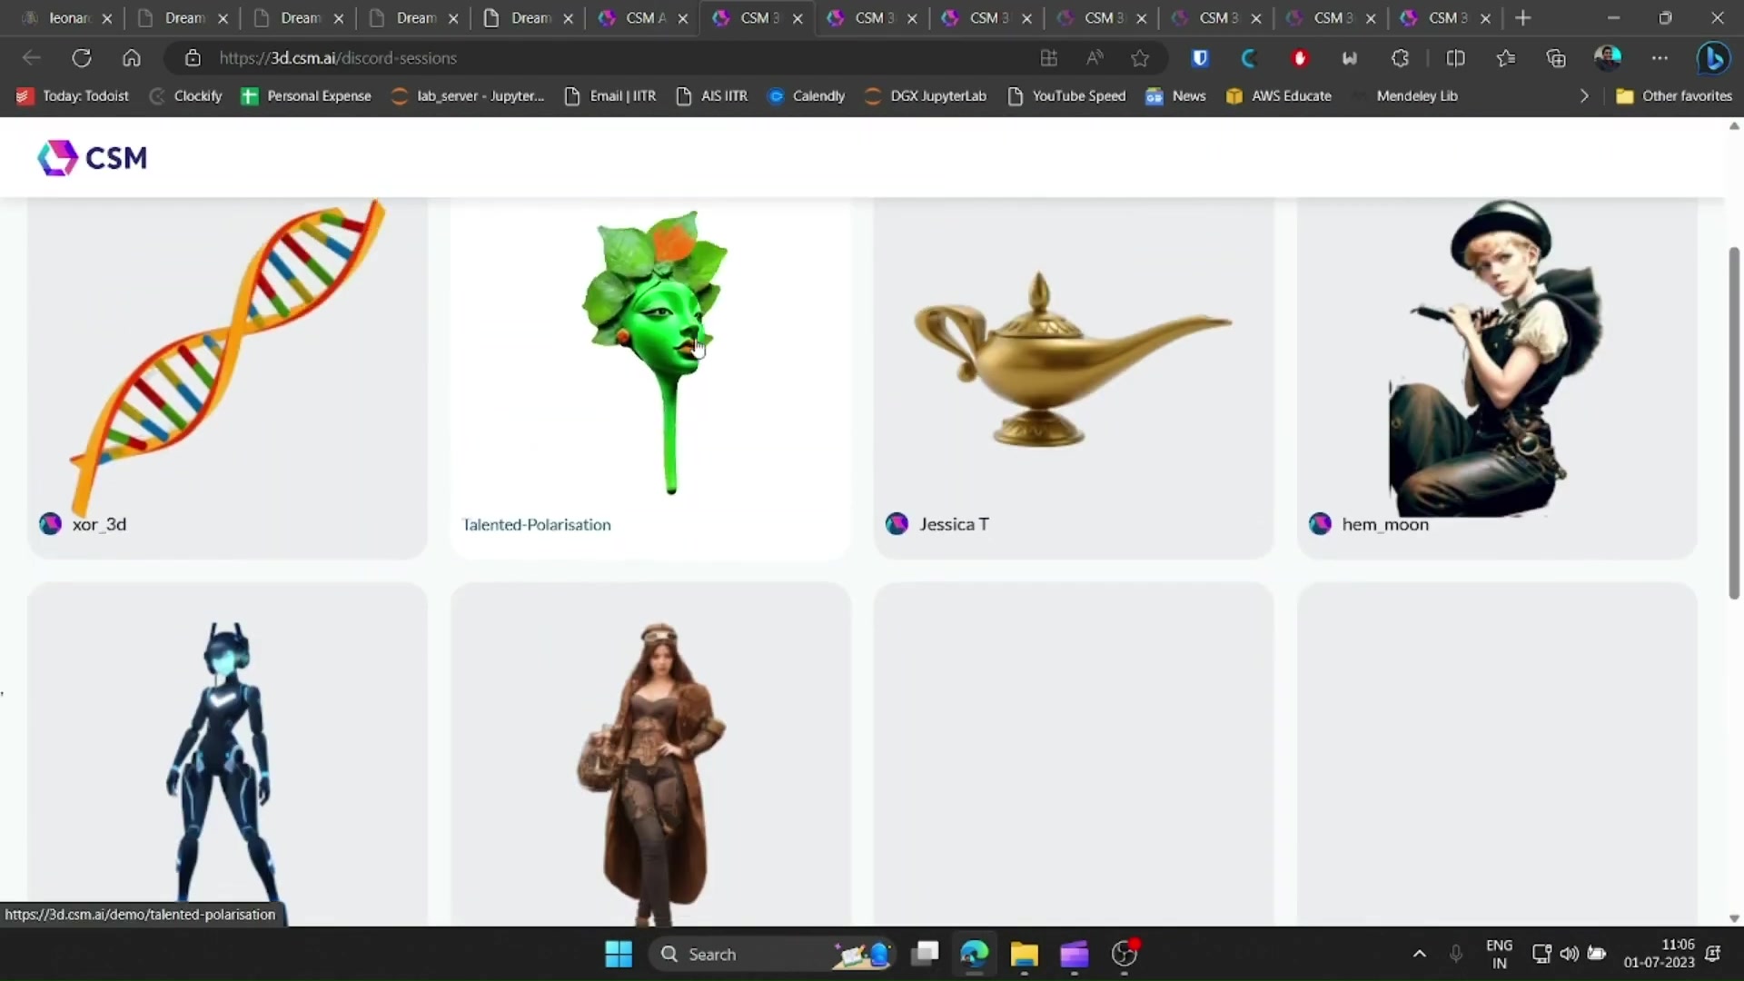The width and height of the screenshot is (1744, 981).
Task: Open the browser Collections icon
Action: 1556,57
